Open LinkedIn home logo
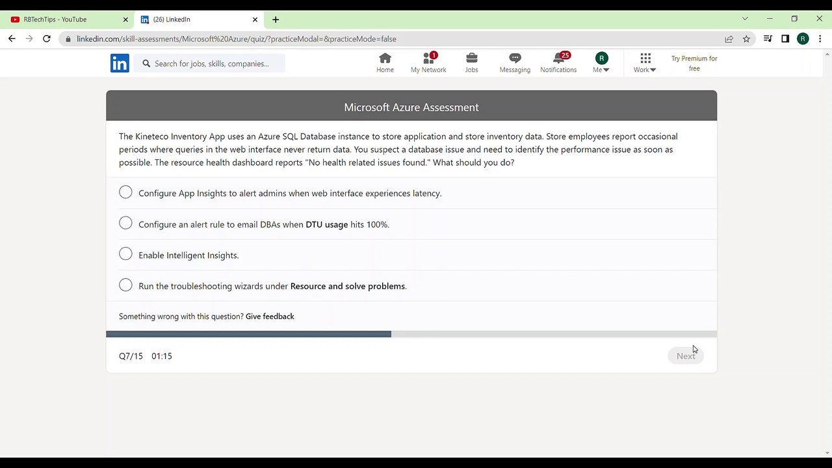 coord(120,63)
